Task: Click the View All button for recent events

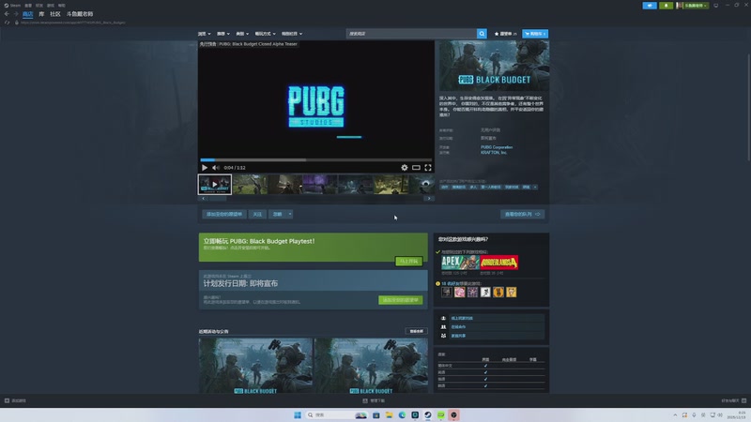Action: (416, 331)
